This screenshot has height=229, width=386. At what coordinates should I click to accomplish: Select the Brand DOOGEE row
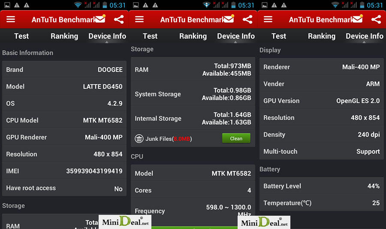pos(64,69)
